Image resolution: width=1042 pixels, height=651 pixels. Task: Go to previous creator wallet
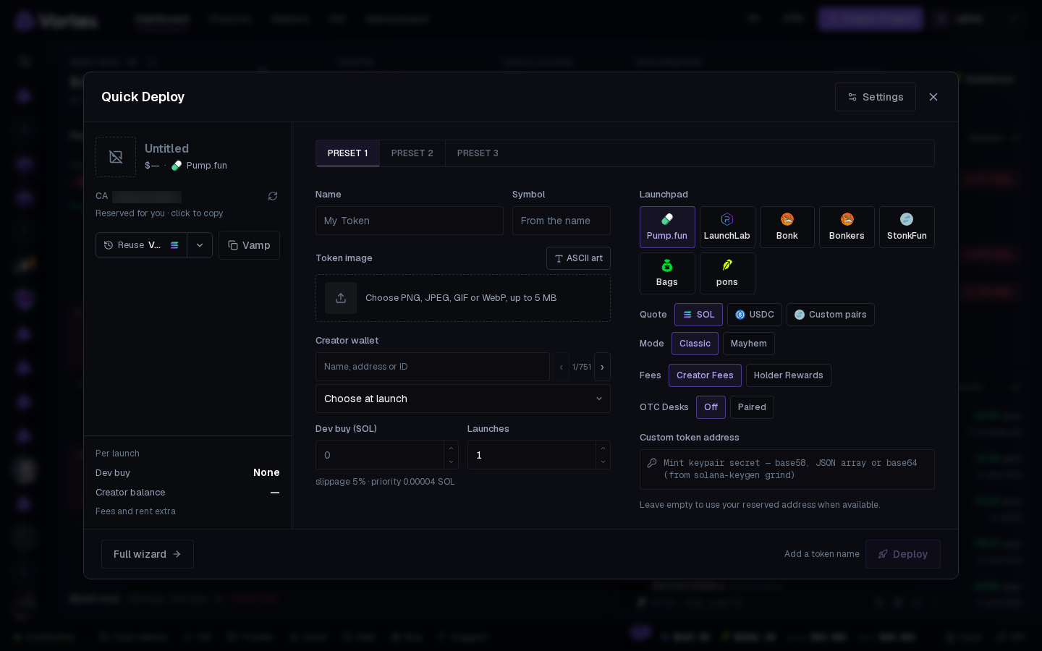(x=561, y=367)
